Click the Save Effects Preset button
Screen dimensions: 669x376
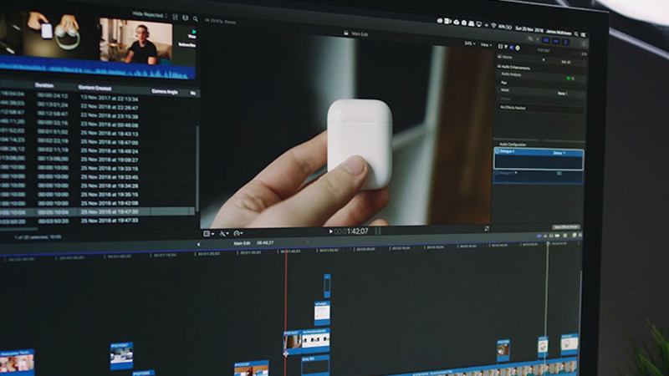565,226
